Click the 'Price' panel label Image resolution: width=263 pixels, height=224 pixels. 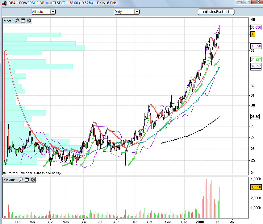pyautogui.click(x=7, y=20)
